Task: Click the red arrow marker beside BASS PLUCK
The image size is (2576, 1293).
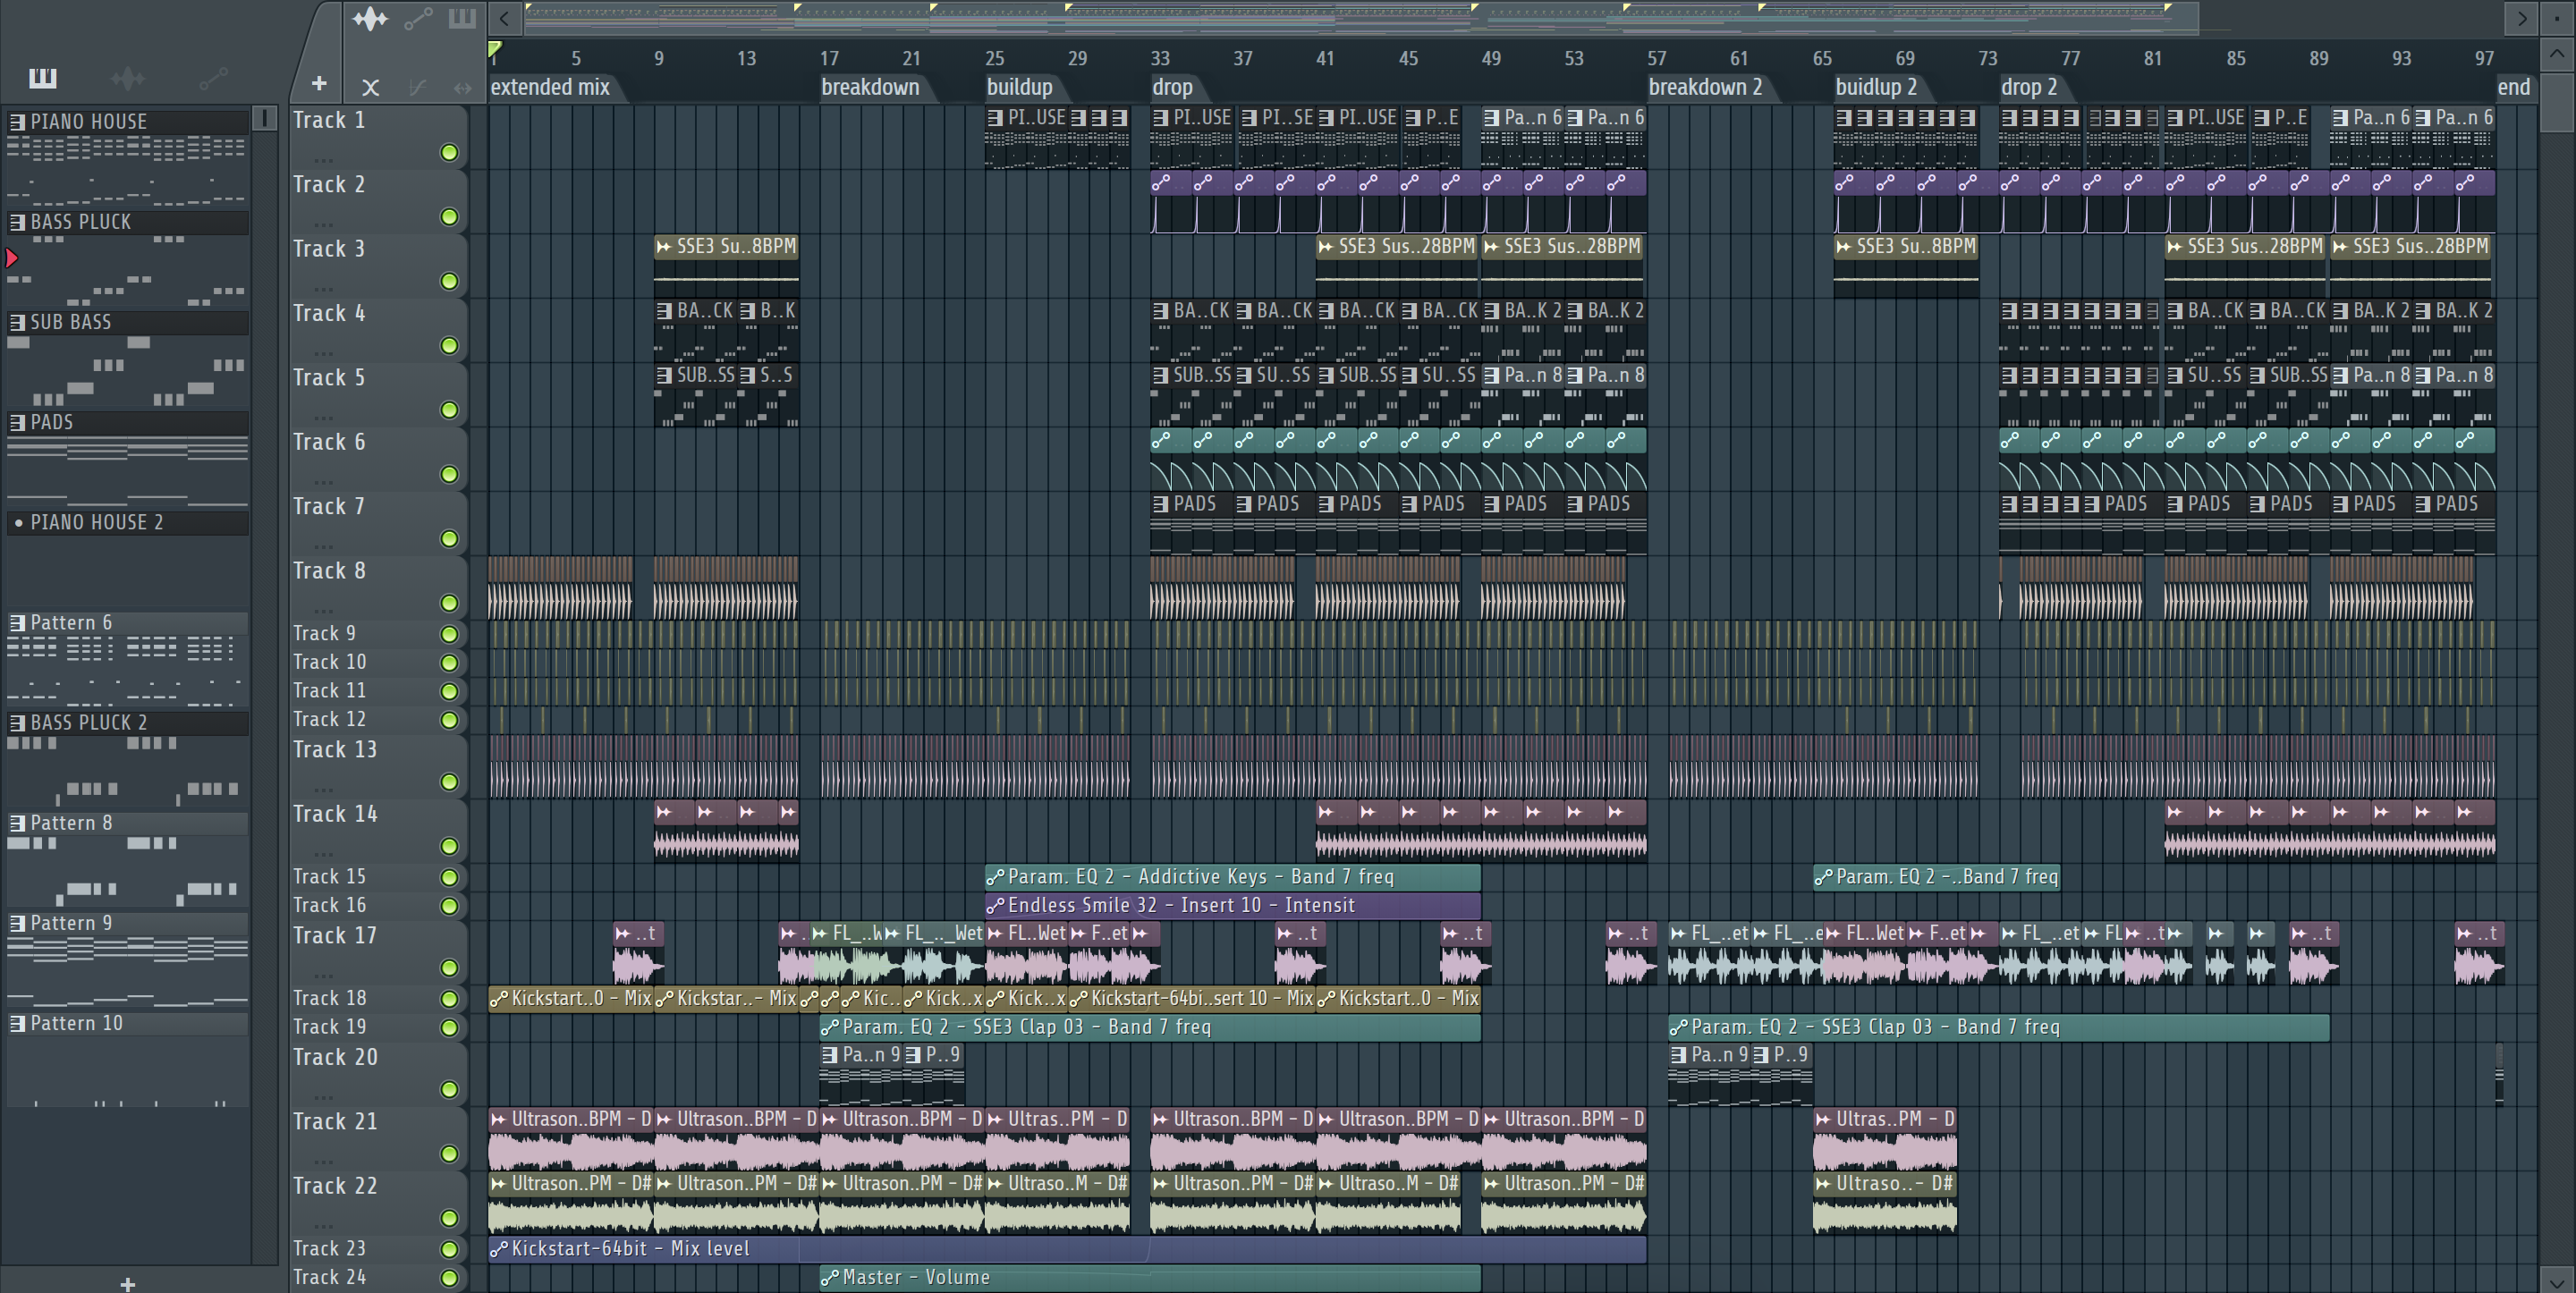Action: point(12,259)
